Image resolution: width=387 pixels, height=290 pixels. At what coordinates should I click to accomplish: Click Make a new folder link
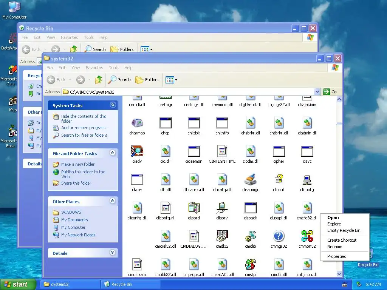point(78,164)
